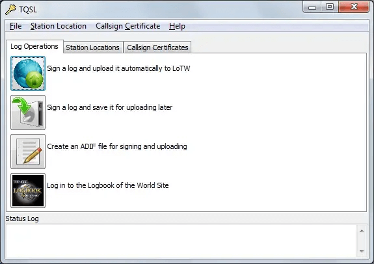Switch to the Station Locations tab

tap(93, 47)
